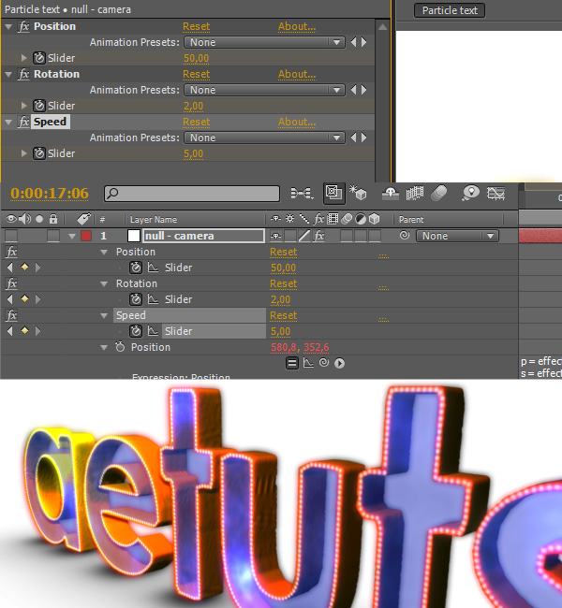Collapse the Rotation effect in the Effect Controls panel
This screenshot has width=562, height=608.
click(x=8, y=75)
